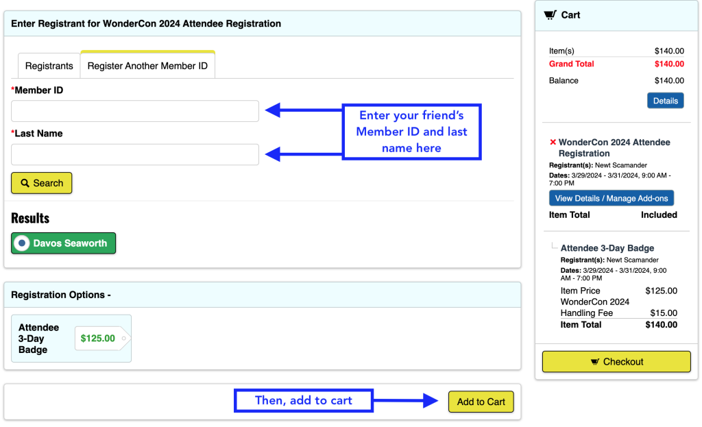Click the Handling Fee $15.00 amount
This screenshot has height=427, width=702.
[x=664, y=313]
